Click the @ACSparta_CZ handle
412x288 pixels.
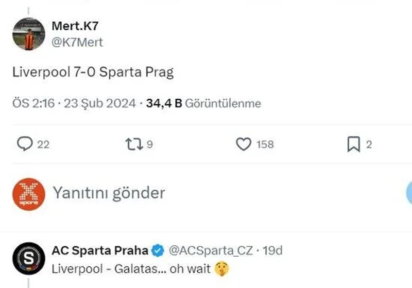[x=211, y=251]
